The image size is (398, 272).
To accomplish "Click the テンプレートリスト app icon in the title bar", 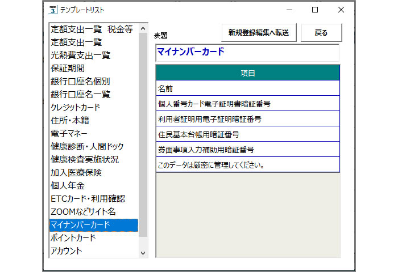I will (53, 10).
